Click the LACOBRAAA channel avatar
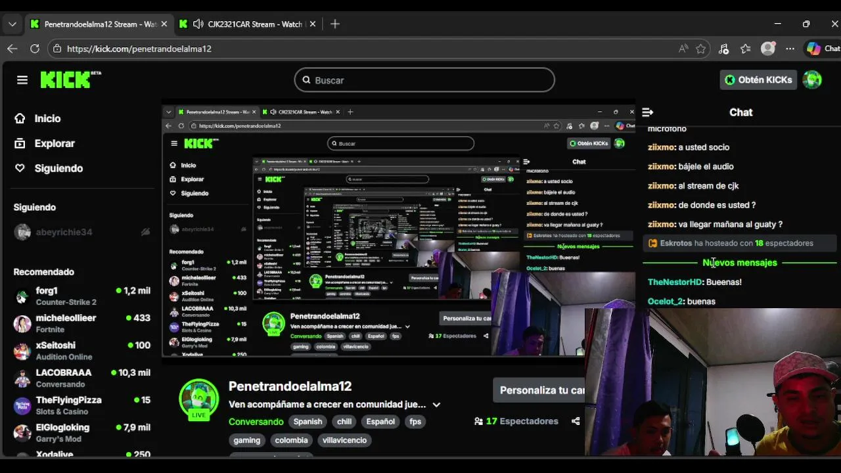The image size is (841, 473). pyautogui.click(x=22, y=378)
